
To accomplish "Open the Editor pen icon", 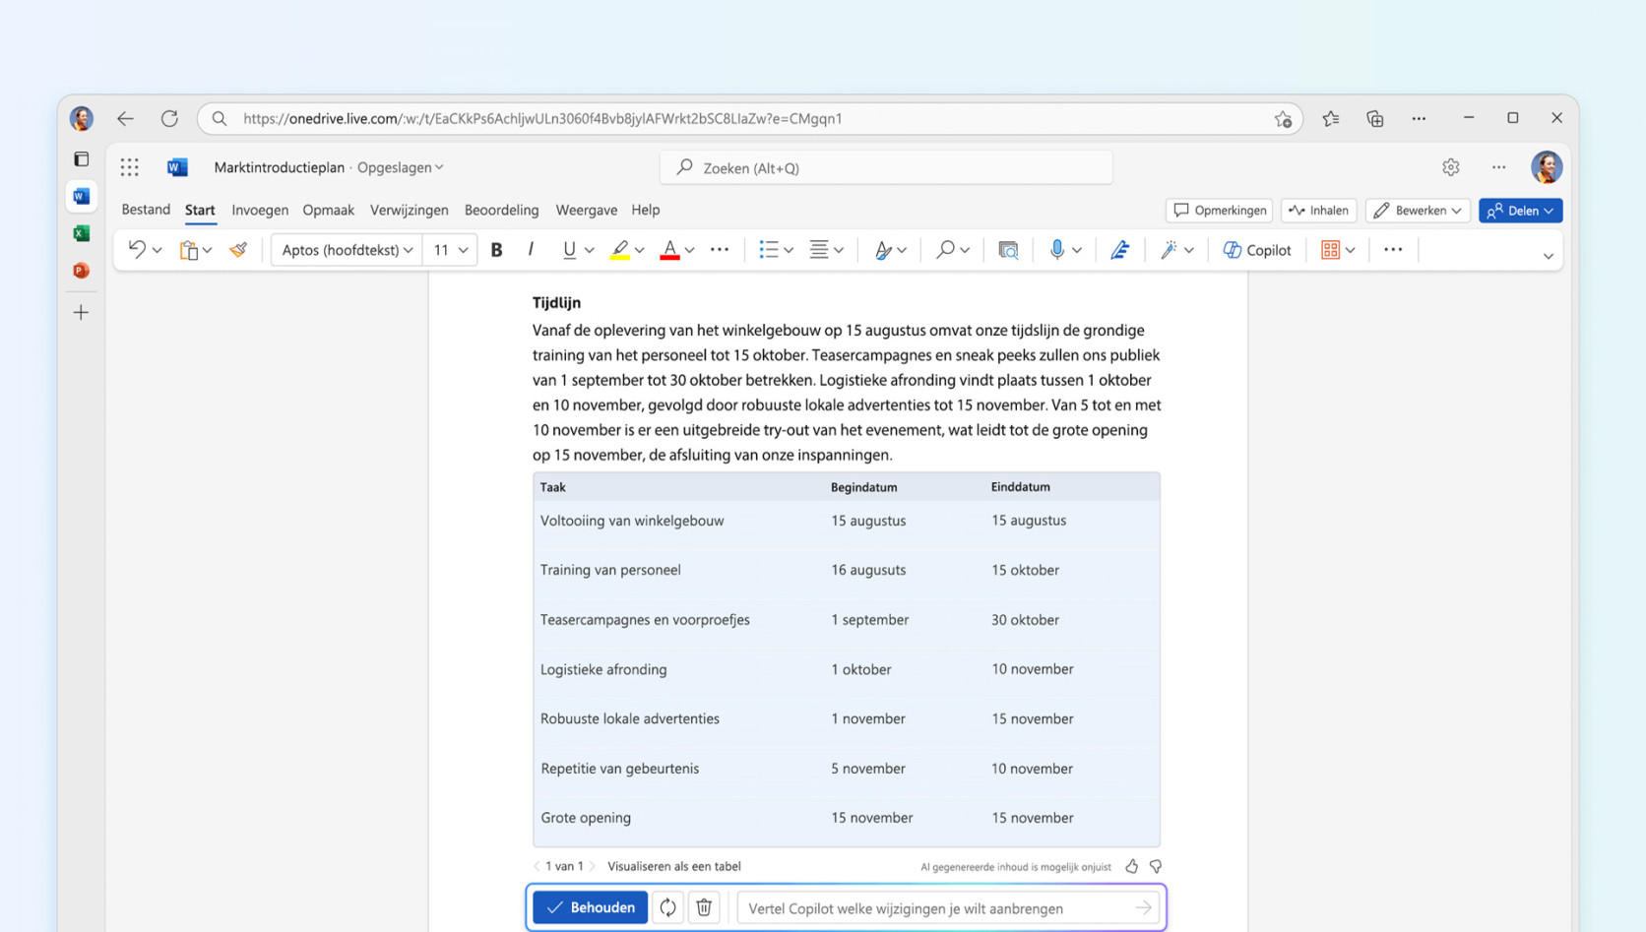I will pos(1119,250).
